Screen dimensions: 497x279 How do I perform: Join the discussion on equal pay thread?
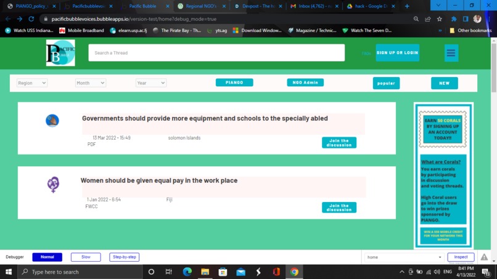pos(339,208)
